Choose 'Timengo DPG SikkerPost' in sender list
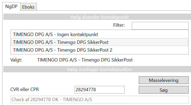The width and height of the screenshot is (191, 105). (x=61, y=42)
